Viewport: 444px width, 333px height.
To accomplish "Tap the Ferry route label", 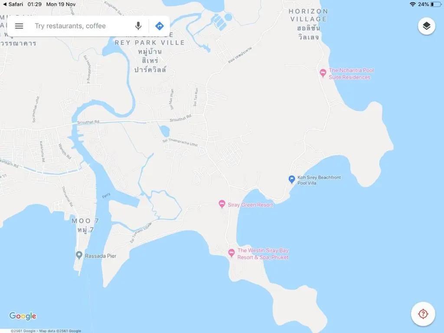I will [x=106, y=196].
